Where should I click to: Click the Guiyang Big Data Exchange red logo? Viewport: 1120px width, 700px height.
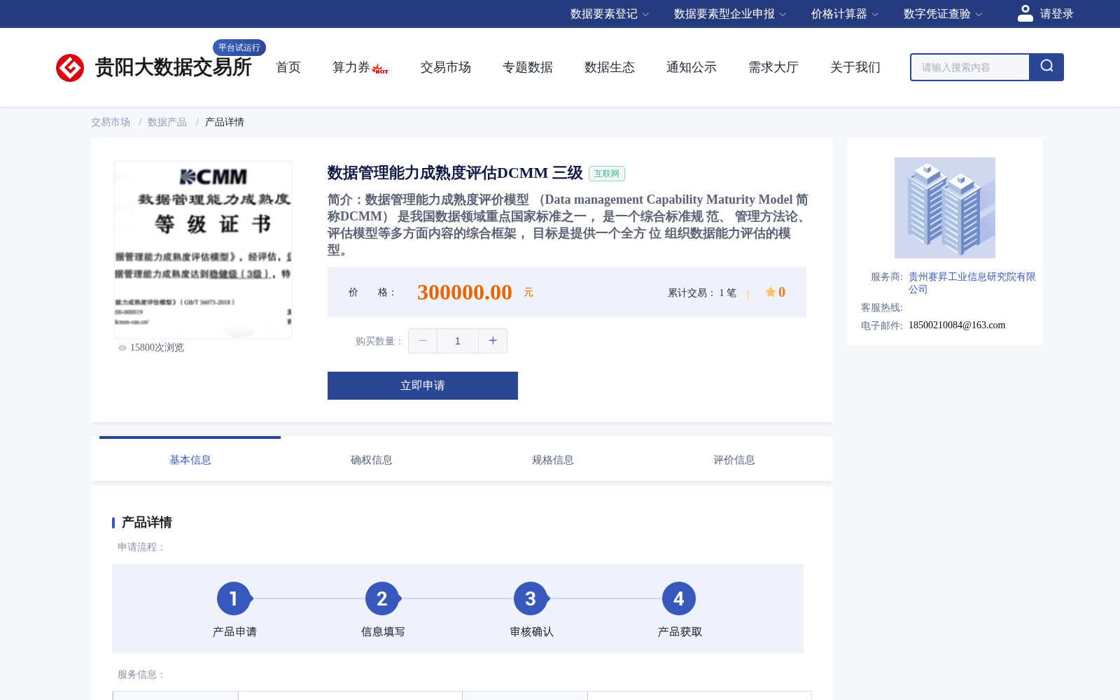pos(70,68)
